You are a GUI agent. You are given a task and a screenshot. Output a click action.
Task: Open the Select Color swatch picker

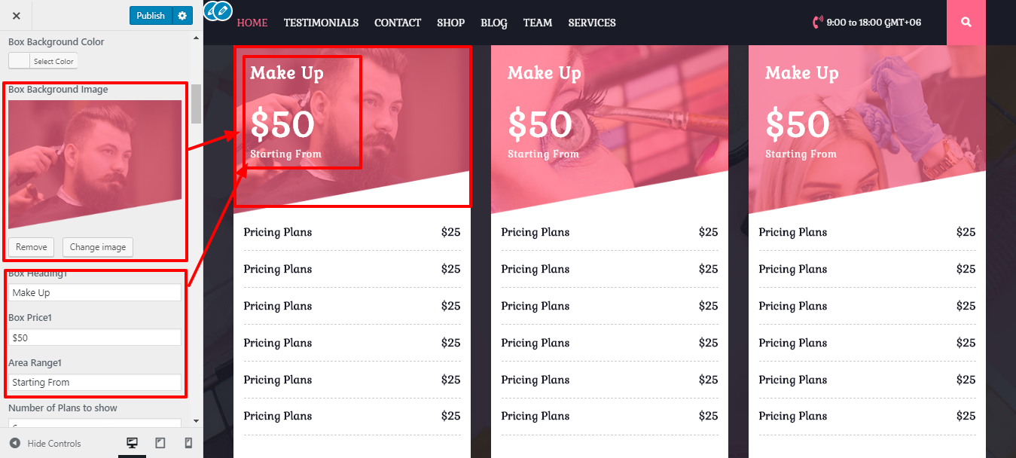43,61
